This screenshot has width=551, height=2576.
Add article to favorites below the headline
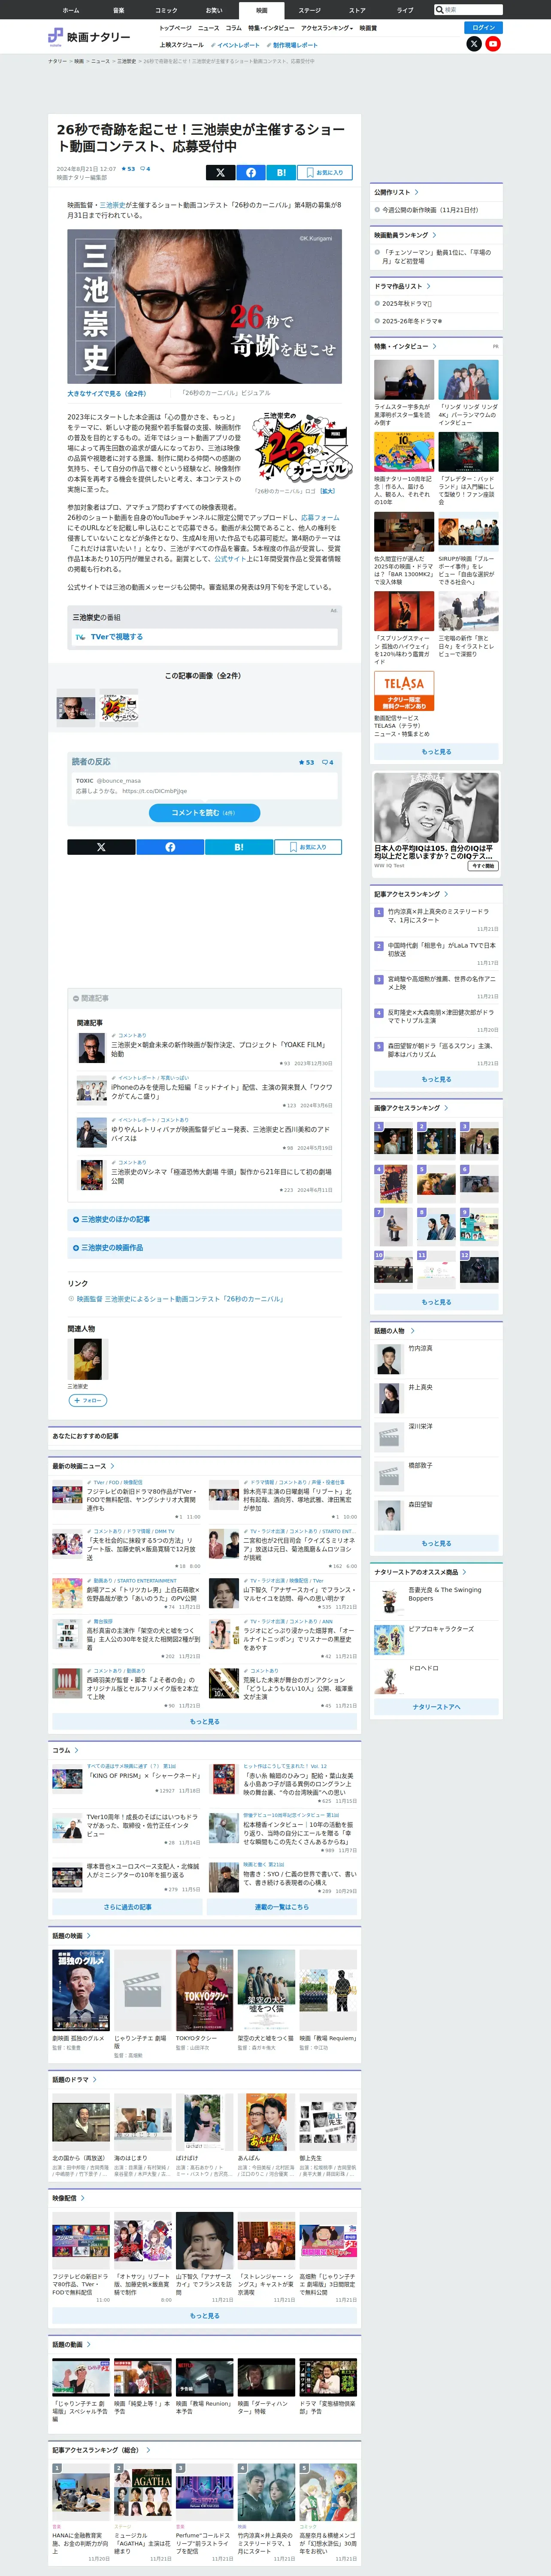coord(324,172)
